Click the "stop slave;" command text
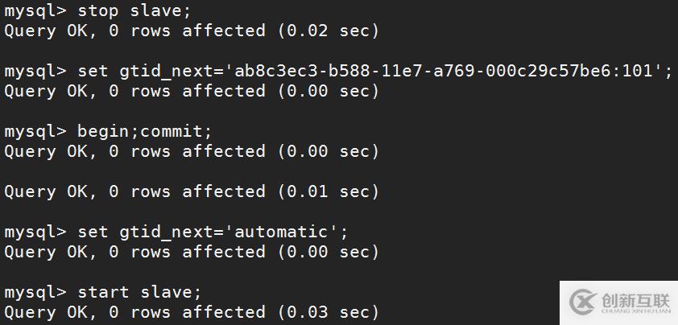This screenshot has width=678, height=325. pyautogui.click(x=134, y=11)
